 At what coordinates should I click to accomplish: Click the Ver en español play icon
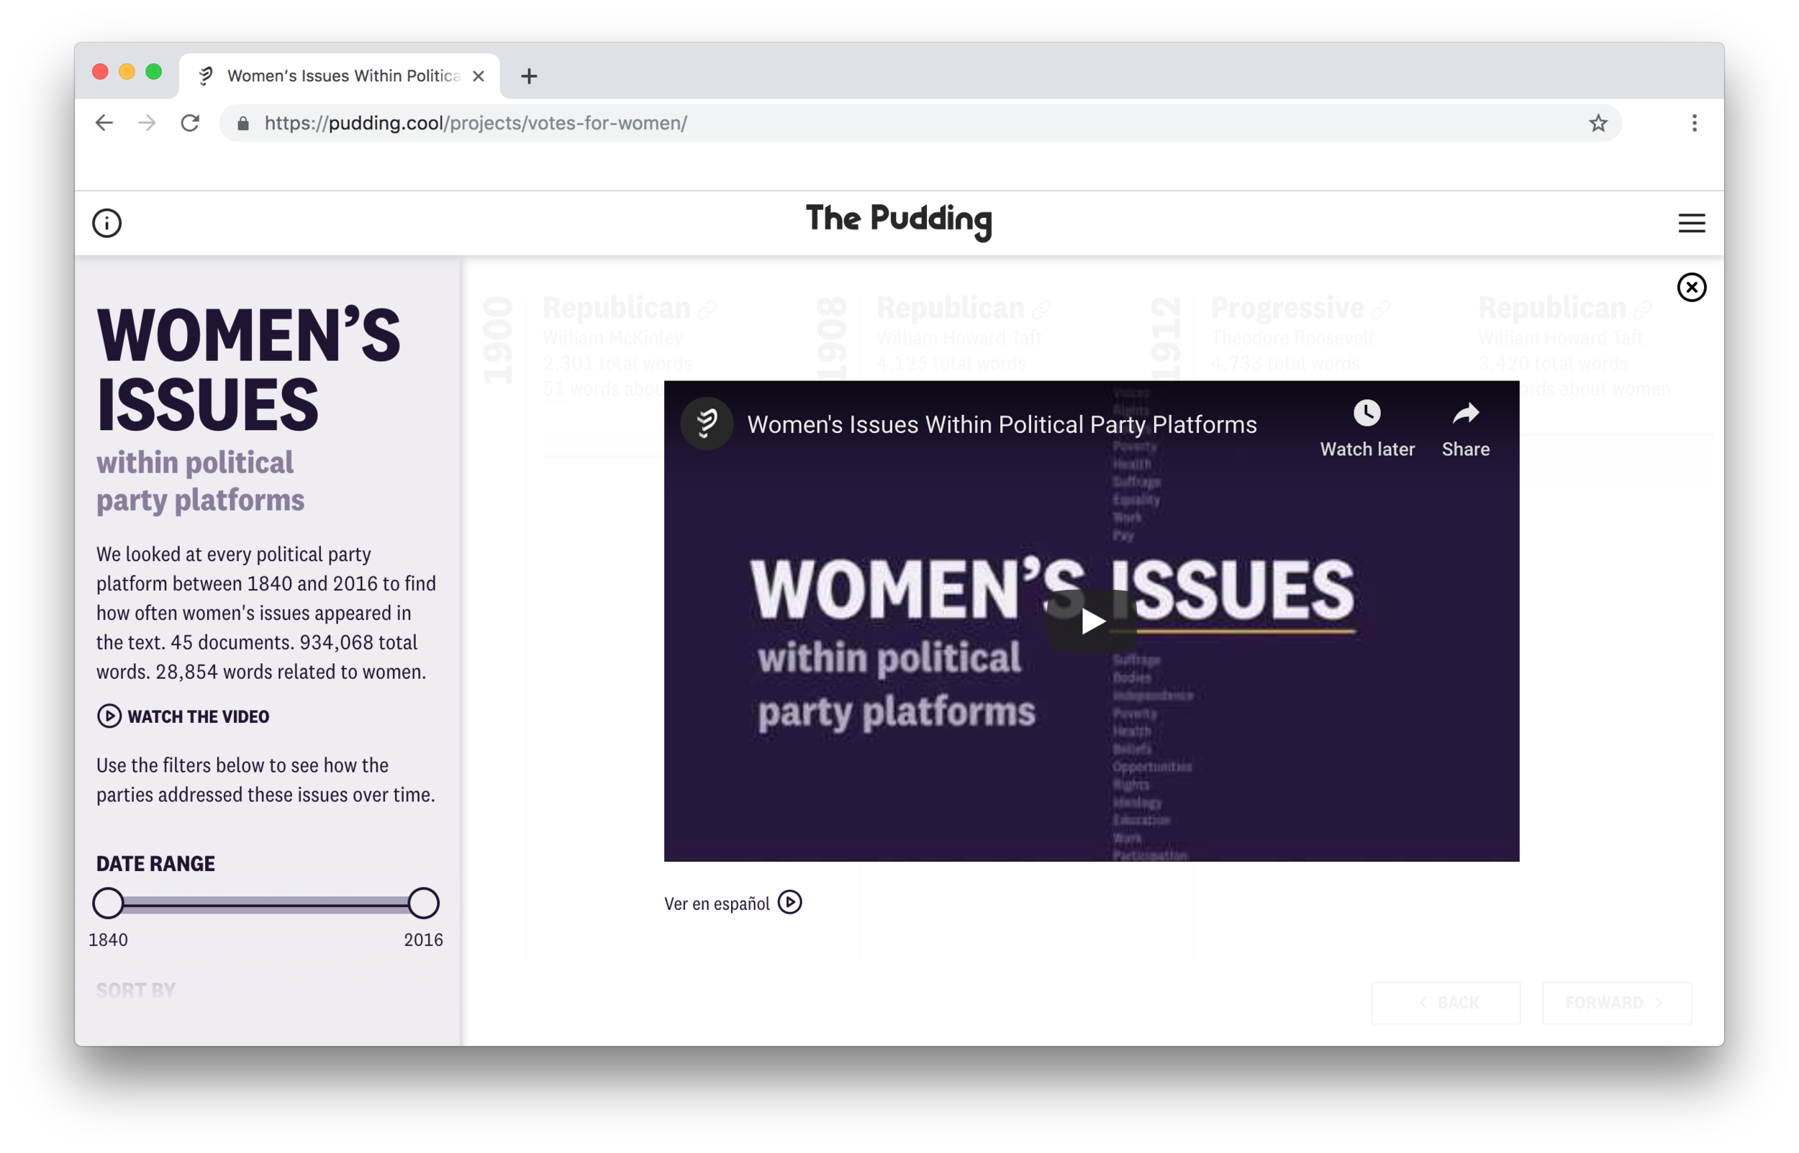pos(790,903)
